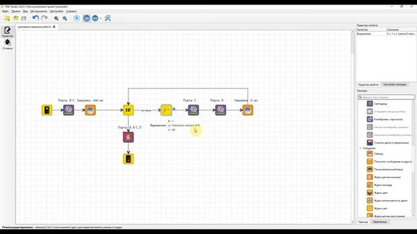Pick Ждать датчик касания block
The height and width of the screenshot is (234, 417).
click(384, 177)
